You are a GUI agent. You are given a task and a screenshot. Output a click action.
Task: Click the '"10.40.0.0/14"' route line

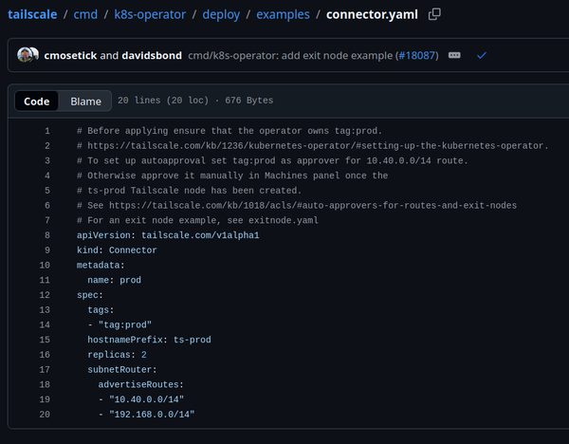coord(141,399)
